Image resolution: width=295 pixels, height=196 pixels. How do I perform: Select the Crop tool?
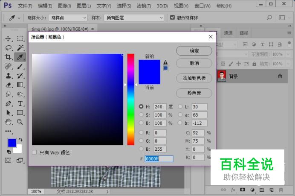[x=8, y=57]
